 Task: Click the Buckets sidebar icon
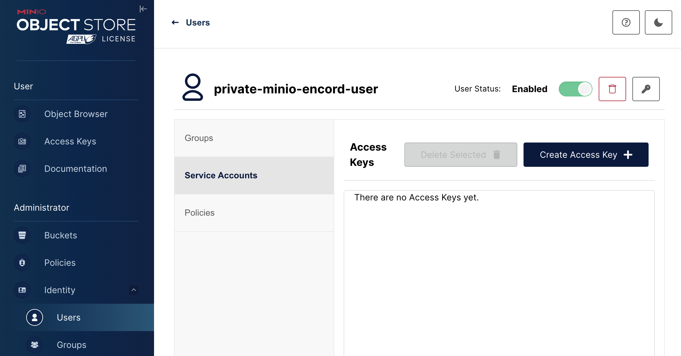22,235
